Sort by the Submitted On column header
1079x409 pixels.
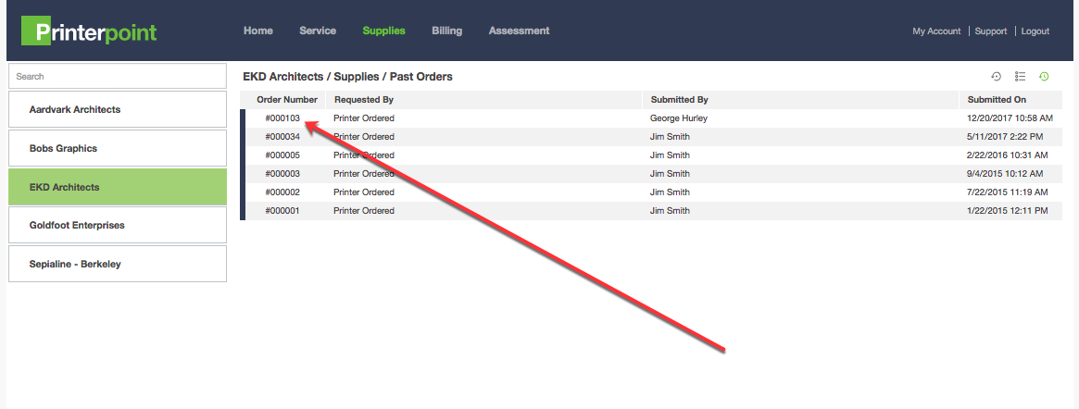tap(997, 99)
